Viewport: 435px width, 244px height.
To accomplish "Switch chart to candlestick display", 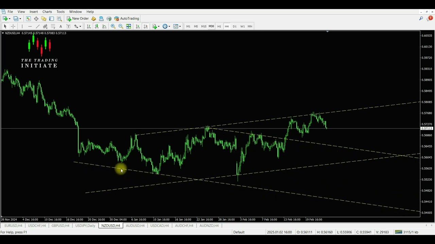I will tap(97, 26).
